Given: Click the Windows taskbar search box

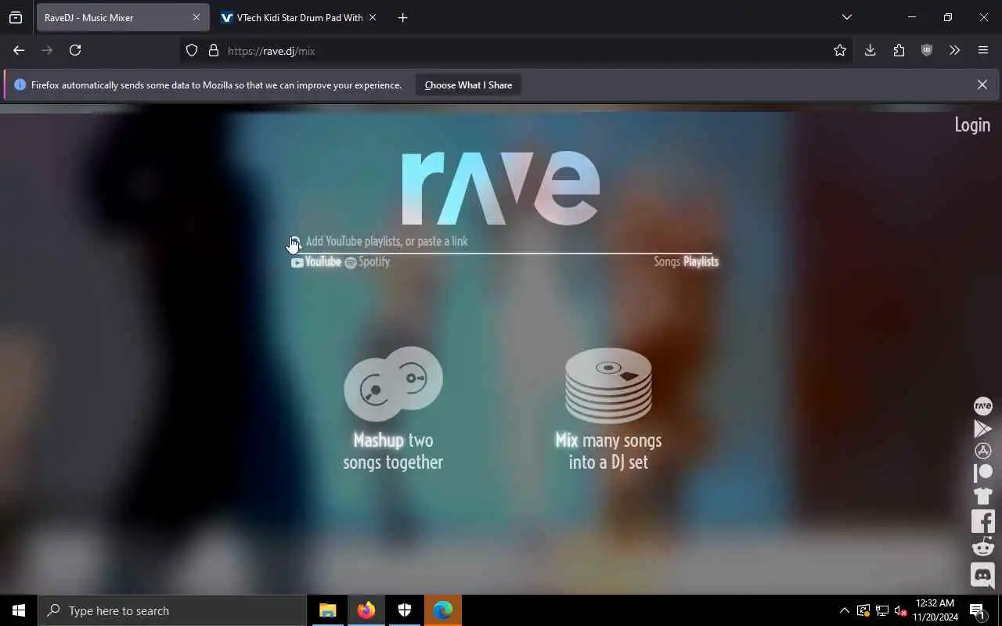Looking at the screenshot, I should coord(172,610).
